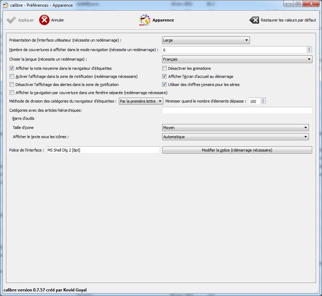Click the interface font field MS Shell Dlg 2
This screenshot has width=322, height=296.
coord(103,150)
